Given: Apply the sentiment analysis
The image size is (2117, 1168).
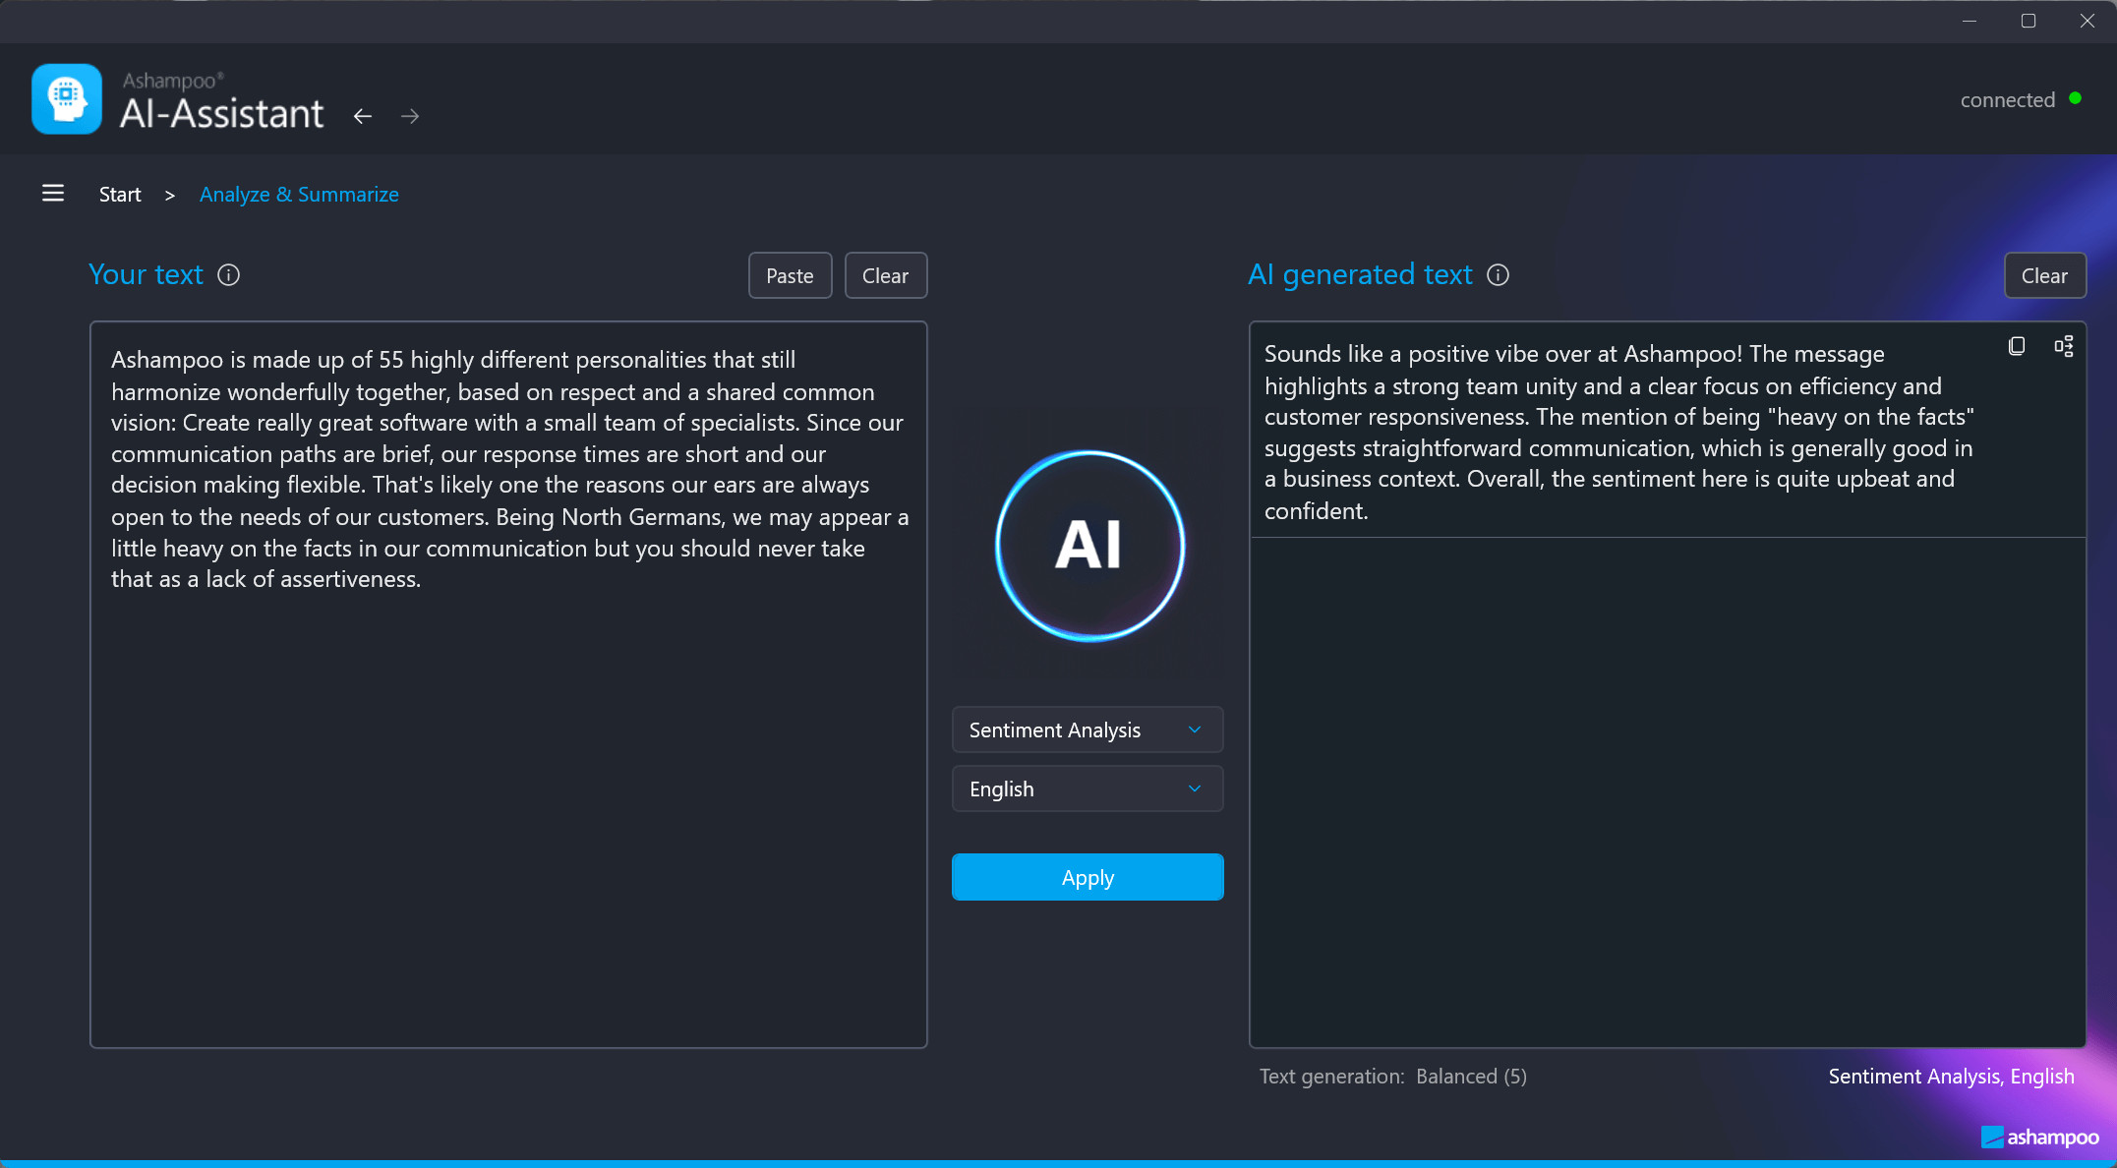Looking at the screenshot, I should (1088, 877).
